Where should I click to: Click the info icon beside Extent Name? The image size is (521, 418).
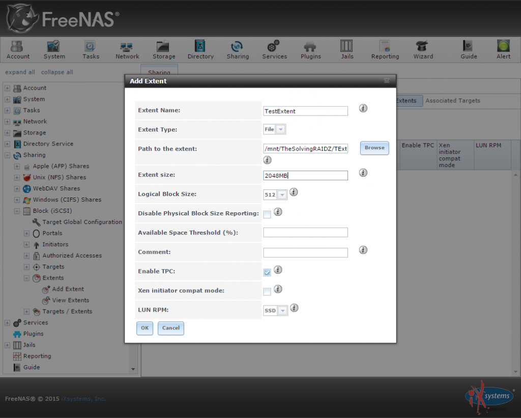point(363,108)
